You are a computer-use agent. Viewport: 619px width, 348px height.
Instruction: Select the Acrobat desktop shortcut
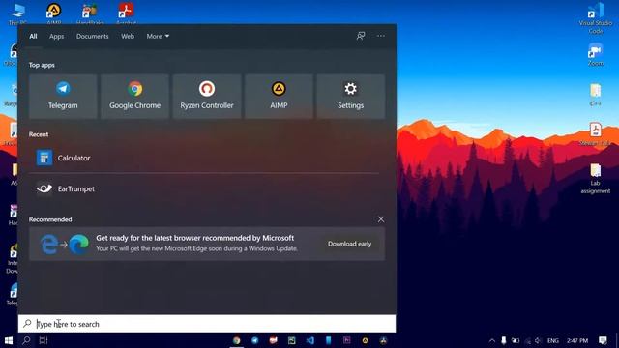(x=127, y=13)
